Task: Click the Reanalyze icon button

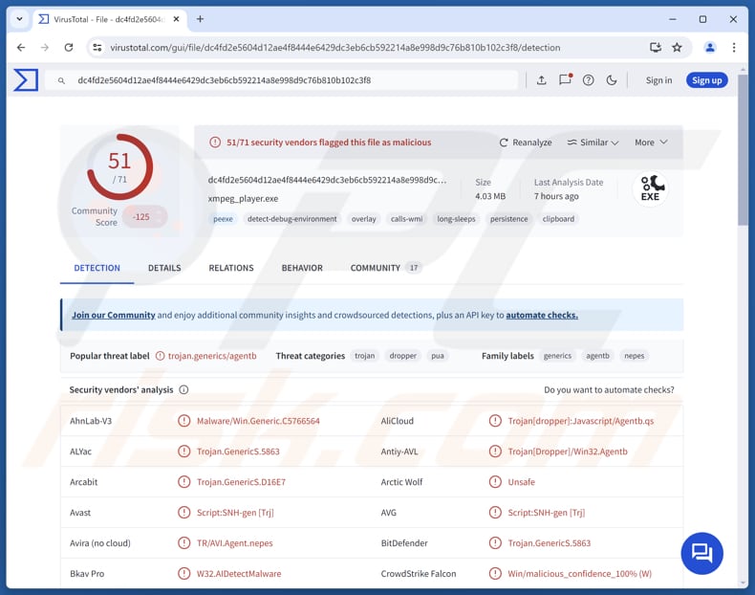Action: [525, 143]
